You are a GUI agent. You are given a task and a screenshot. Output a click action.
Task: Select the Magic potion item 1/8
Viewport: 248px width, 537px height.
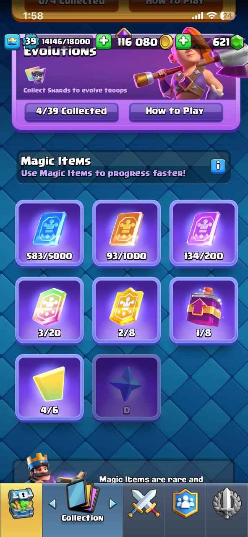(204, 310)
